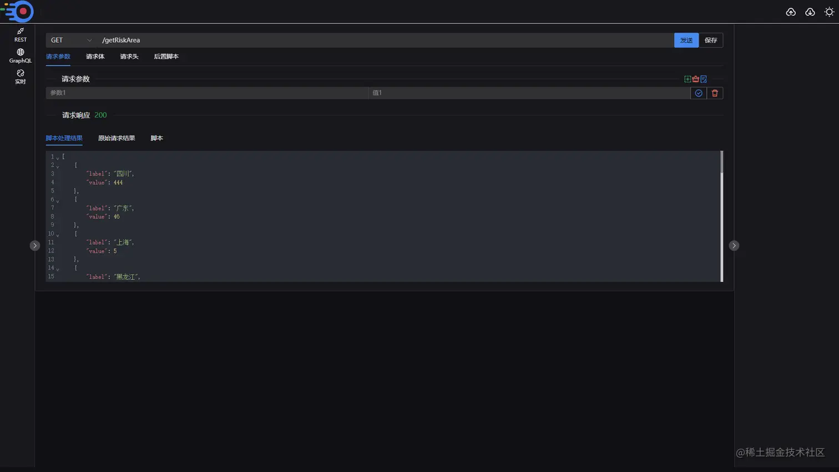Expand right panel with chevron arrow
This screenshot has width=839, height=472.
tap(734, 245)
